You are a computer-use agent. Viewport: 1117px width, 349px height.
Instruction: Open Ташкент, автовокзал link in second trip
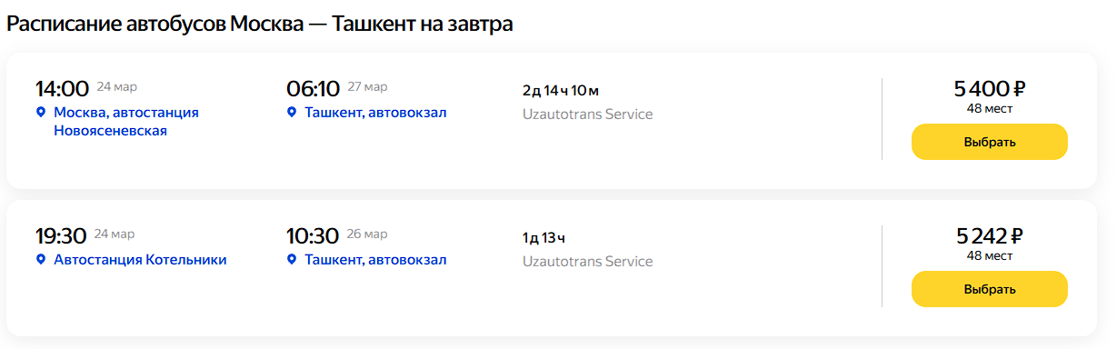375,260
